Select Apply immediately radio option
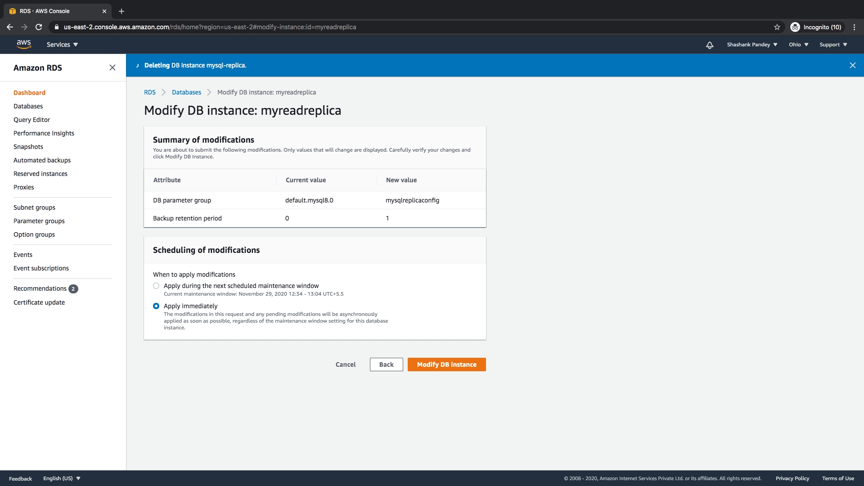 click(x=156, y=306)
